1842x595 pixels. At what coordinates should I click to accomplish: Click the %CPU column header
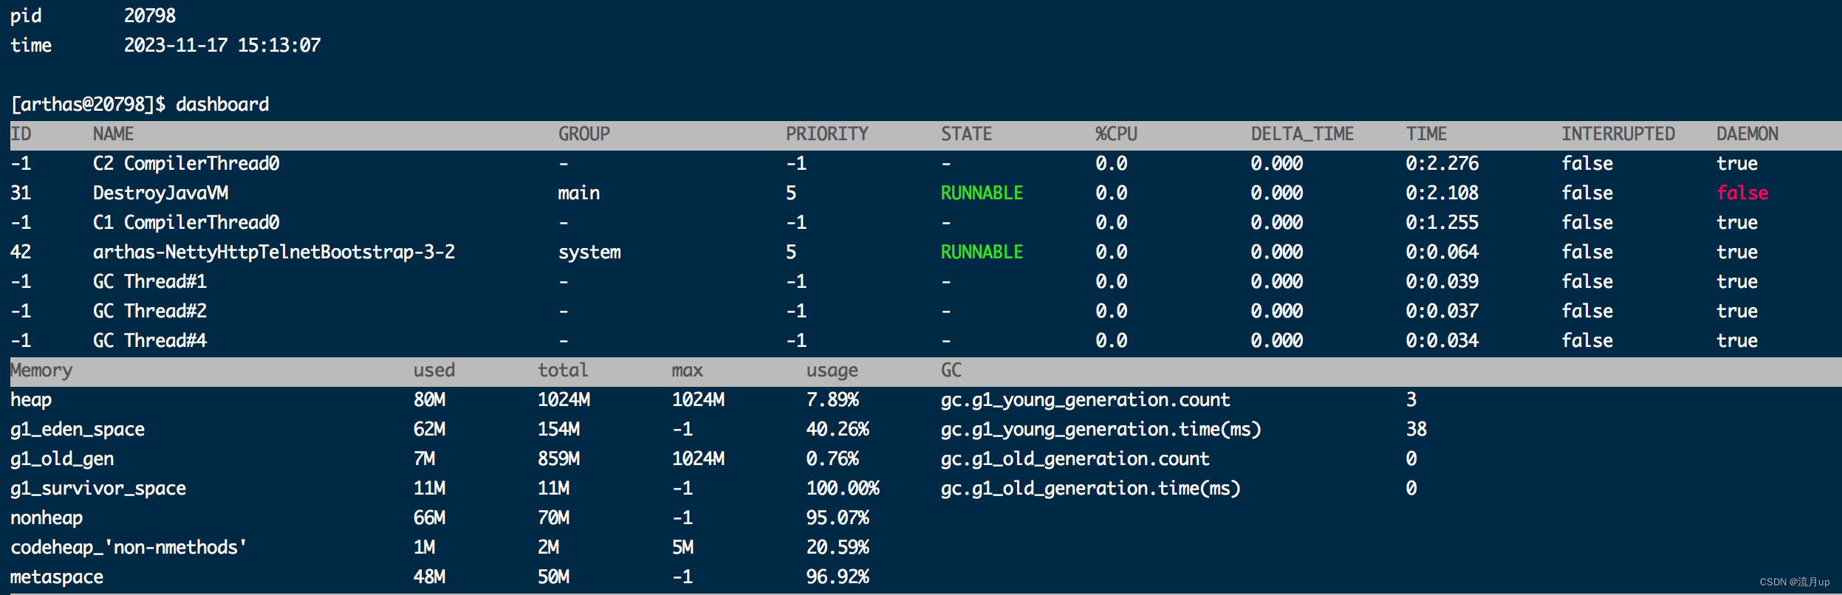(1117, 134)
